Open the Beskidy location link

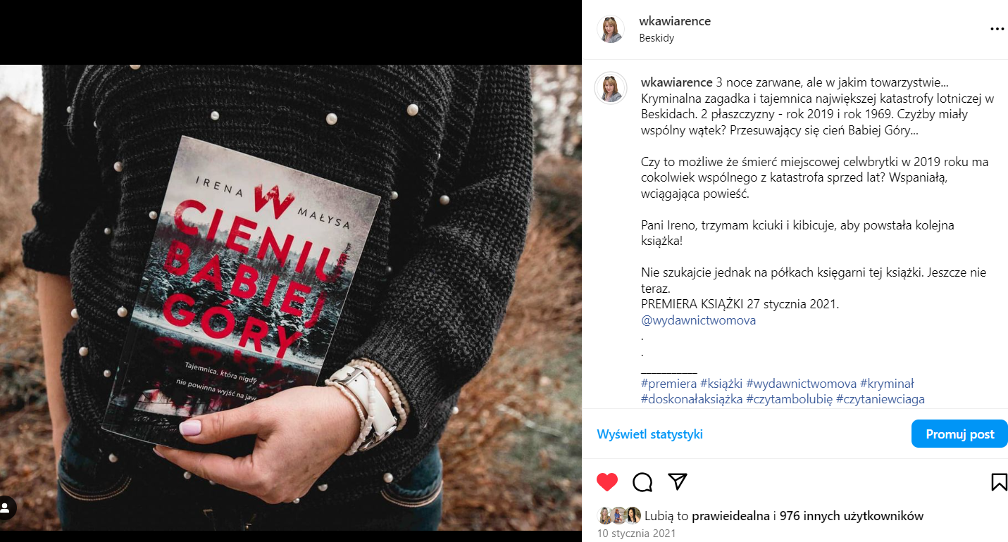[x=657, y=38]
